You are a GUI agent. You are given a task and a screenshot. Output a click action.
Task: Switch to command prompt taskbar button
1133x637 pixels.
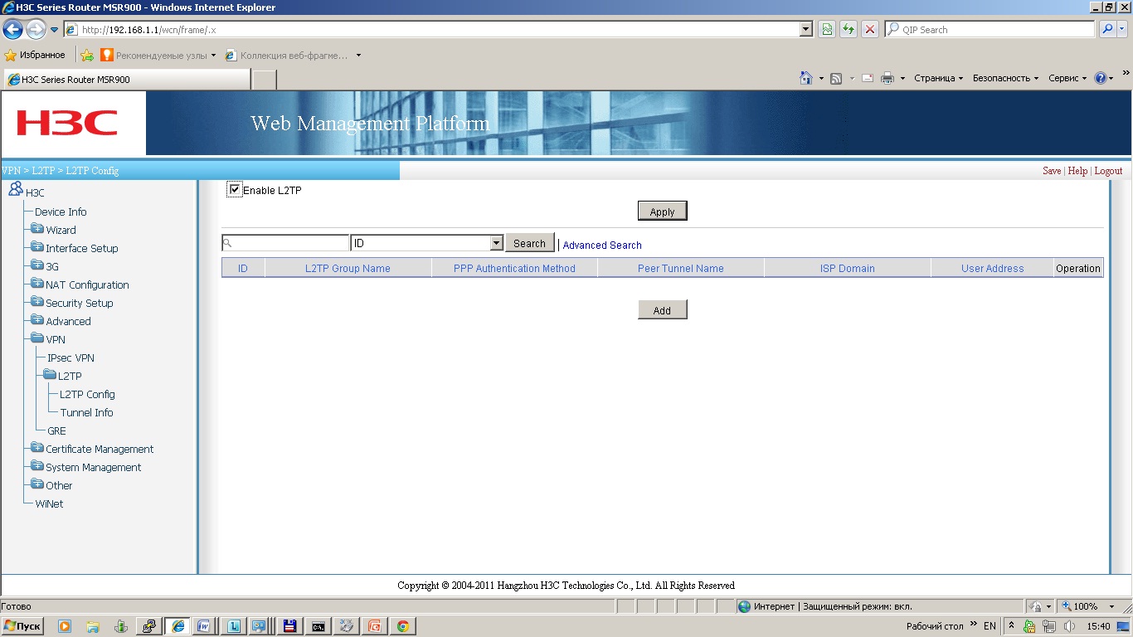point(318,627)
